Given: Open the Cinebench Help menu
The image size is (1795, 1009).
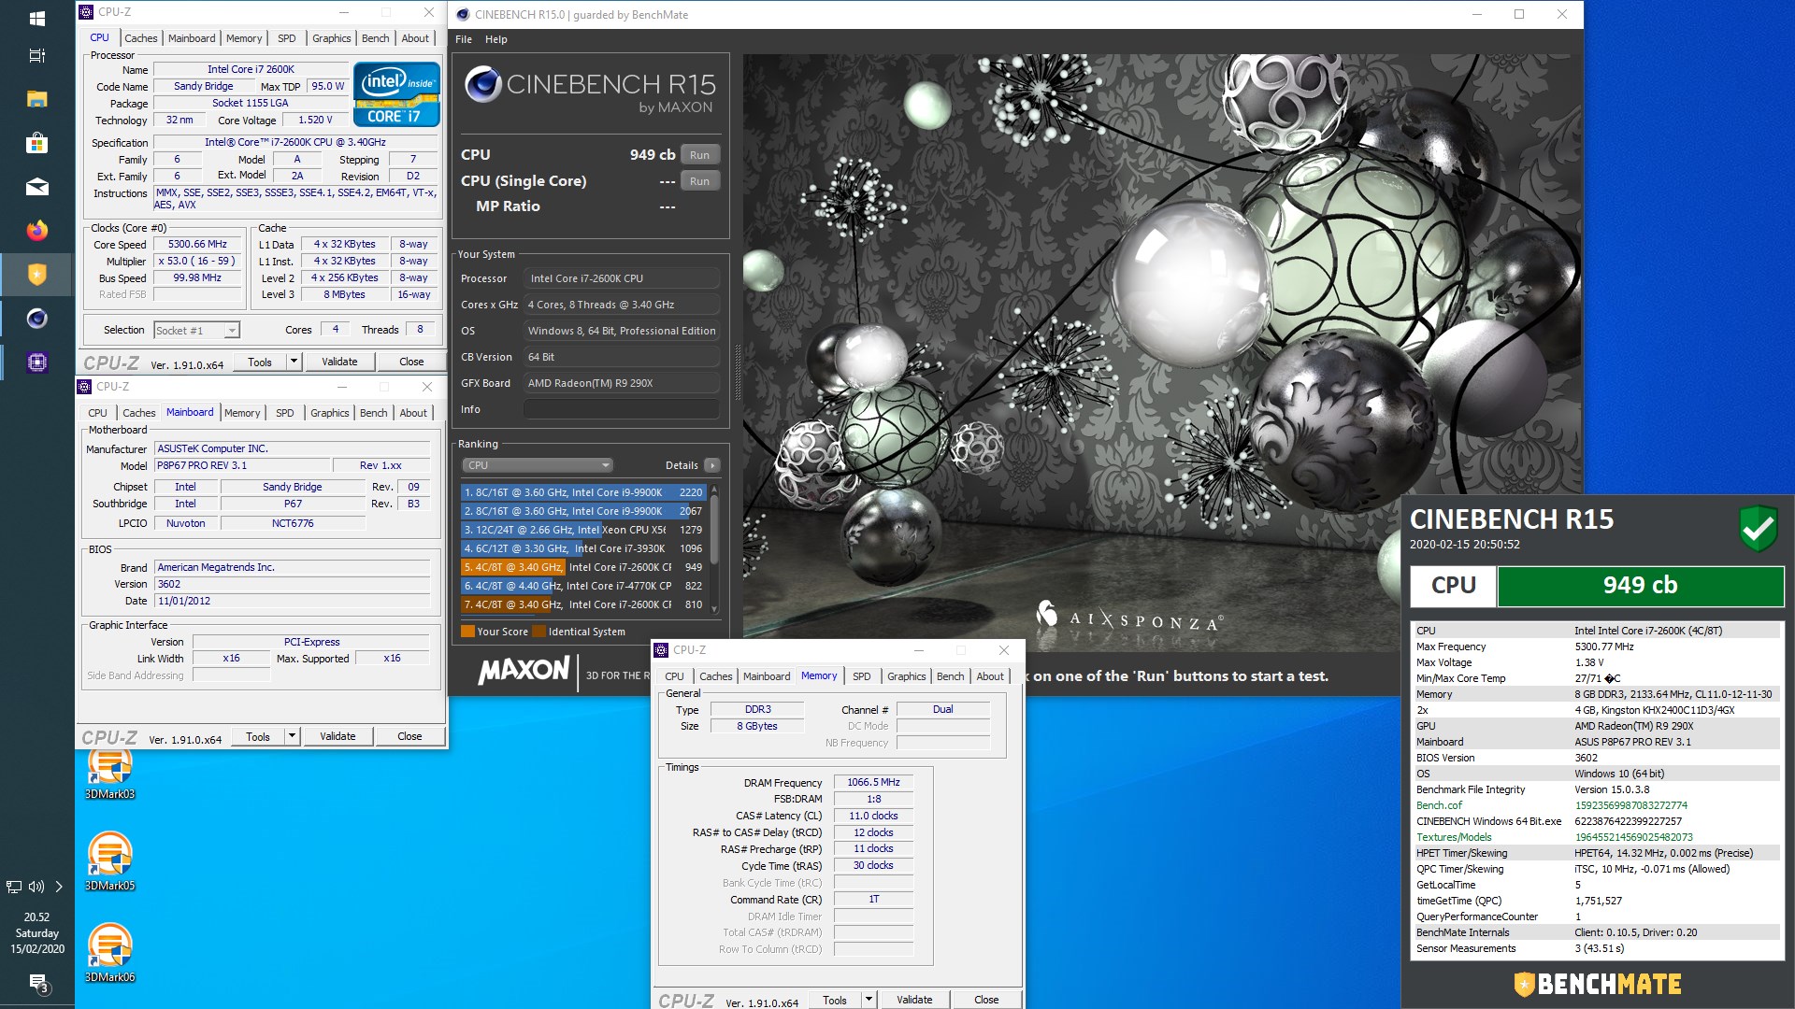Looking at the screenshot, I should [496, 39].
